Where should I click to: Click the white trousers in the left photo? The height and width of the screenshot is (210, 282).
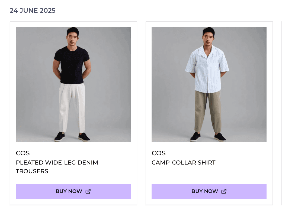72,106
